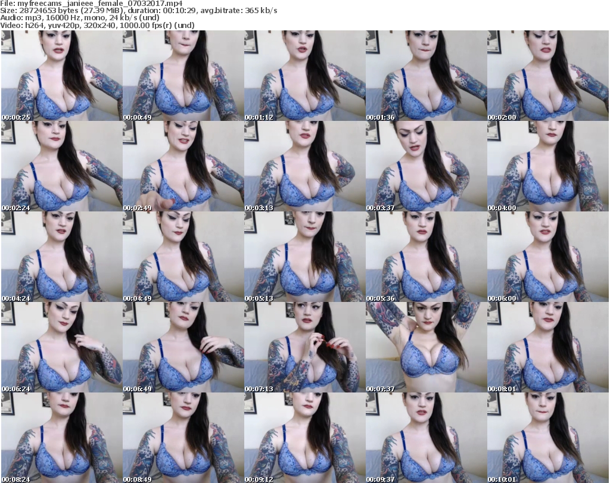Open the 00:09:12 preview
This screenshot has height=483, width=610.
click(304, 438)
